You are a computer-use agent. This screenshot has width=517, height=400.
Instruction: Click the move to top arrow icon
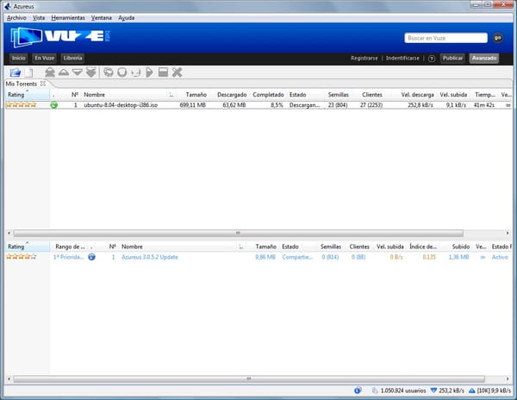pyautogui.click(x=49, y=72)
